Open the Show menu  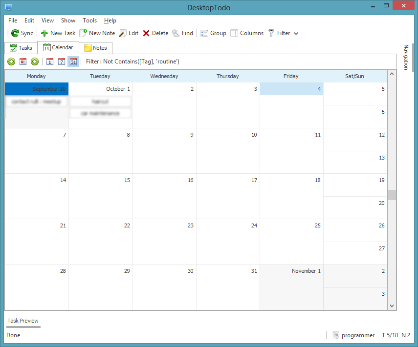[x=68, y=20]
